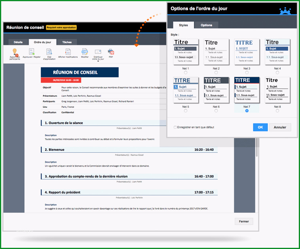Select the Net 1 style radio button
The height and width of the screenshot is (249, 300).
[x=185, y=73]
